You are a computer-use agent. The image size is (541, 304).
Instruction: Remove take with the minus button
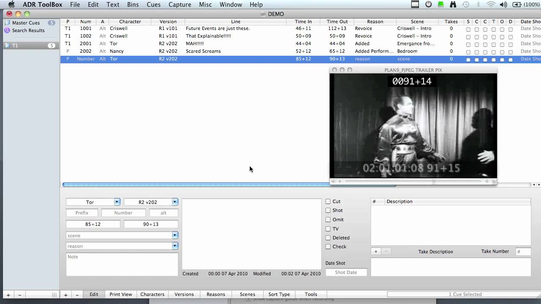pyautogui.click(x=386, y=251)
